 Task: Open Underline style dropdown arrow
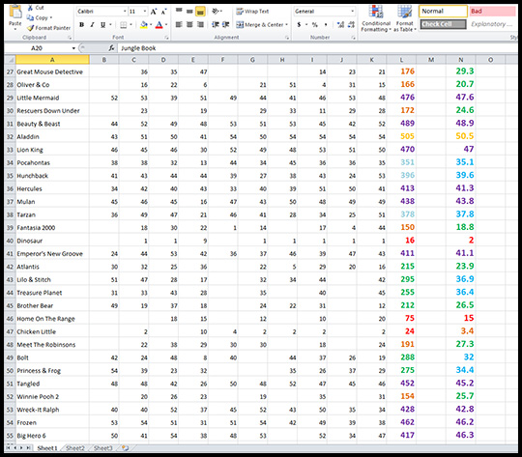pyautogui.click(x=110, y=24)
